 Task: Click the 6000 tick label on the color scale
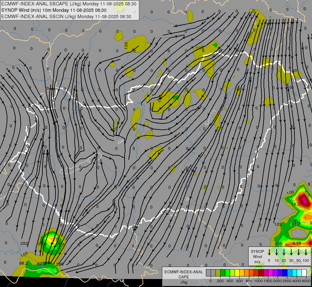[x=307, y=281]
